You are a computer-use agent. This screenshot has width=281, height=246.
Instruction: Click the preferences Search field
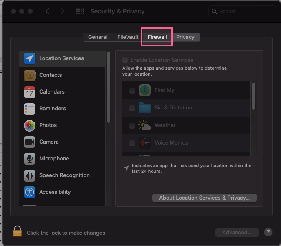point(242,11)
